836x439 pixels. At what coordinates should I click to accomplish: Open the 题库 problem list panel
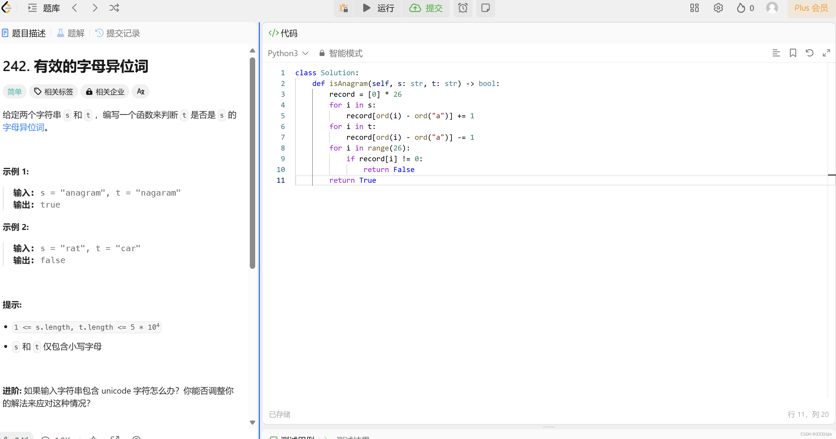click(44, 8)
